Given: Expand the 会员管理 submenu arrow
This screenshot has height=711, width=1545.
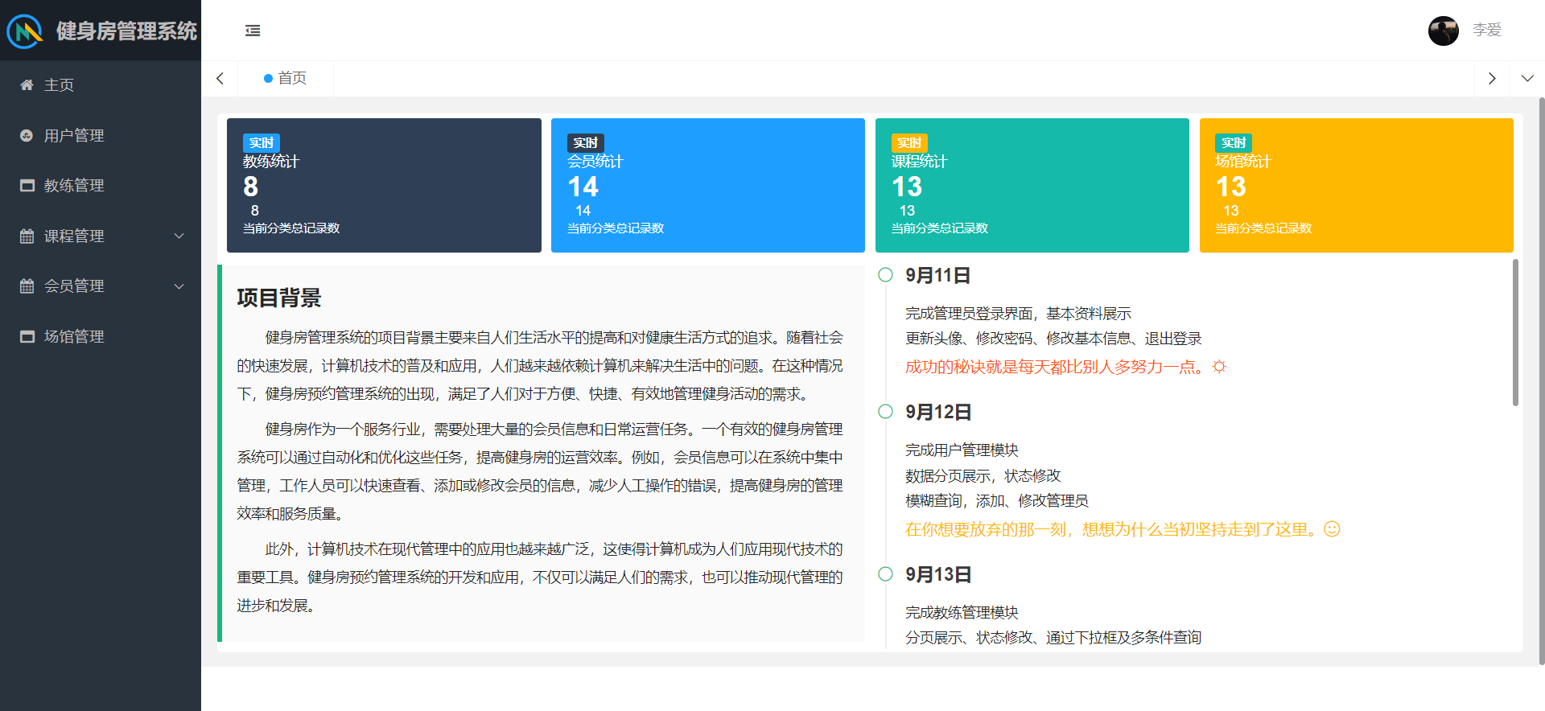Looking at the screenshot, I should 179,286.
